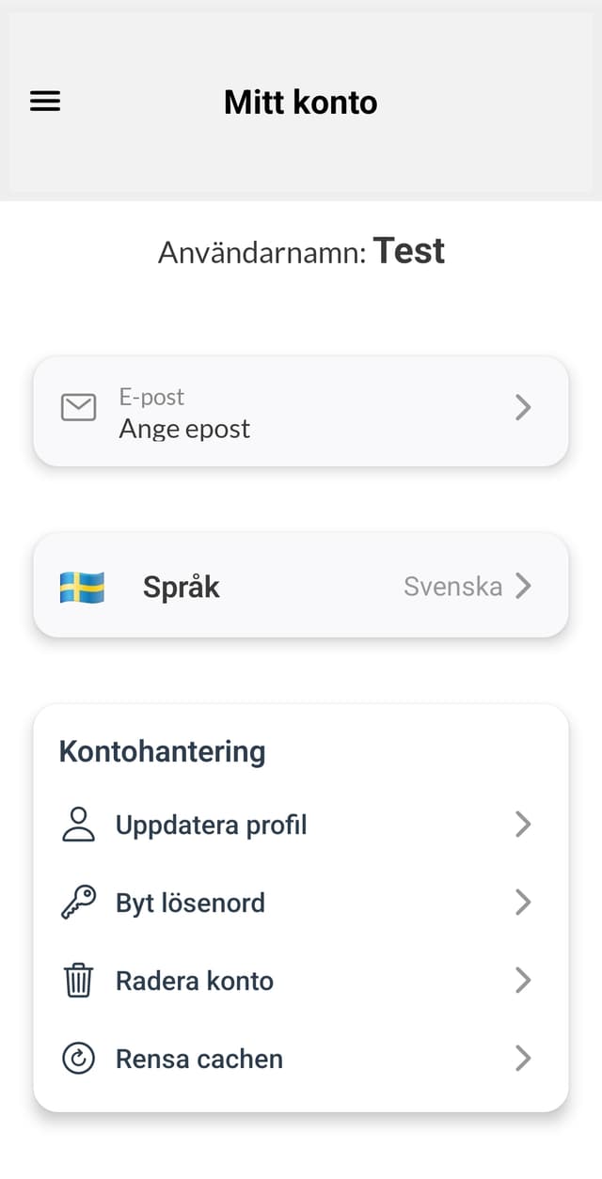Image resolution: width=602 pixels, height=1179 pixels.
Task: Expand the E-post row chevron
Action: (523, 408)
